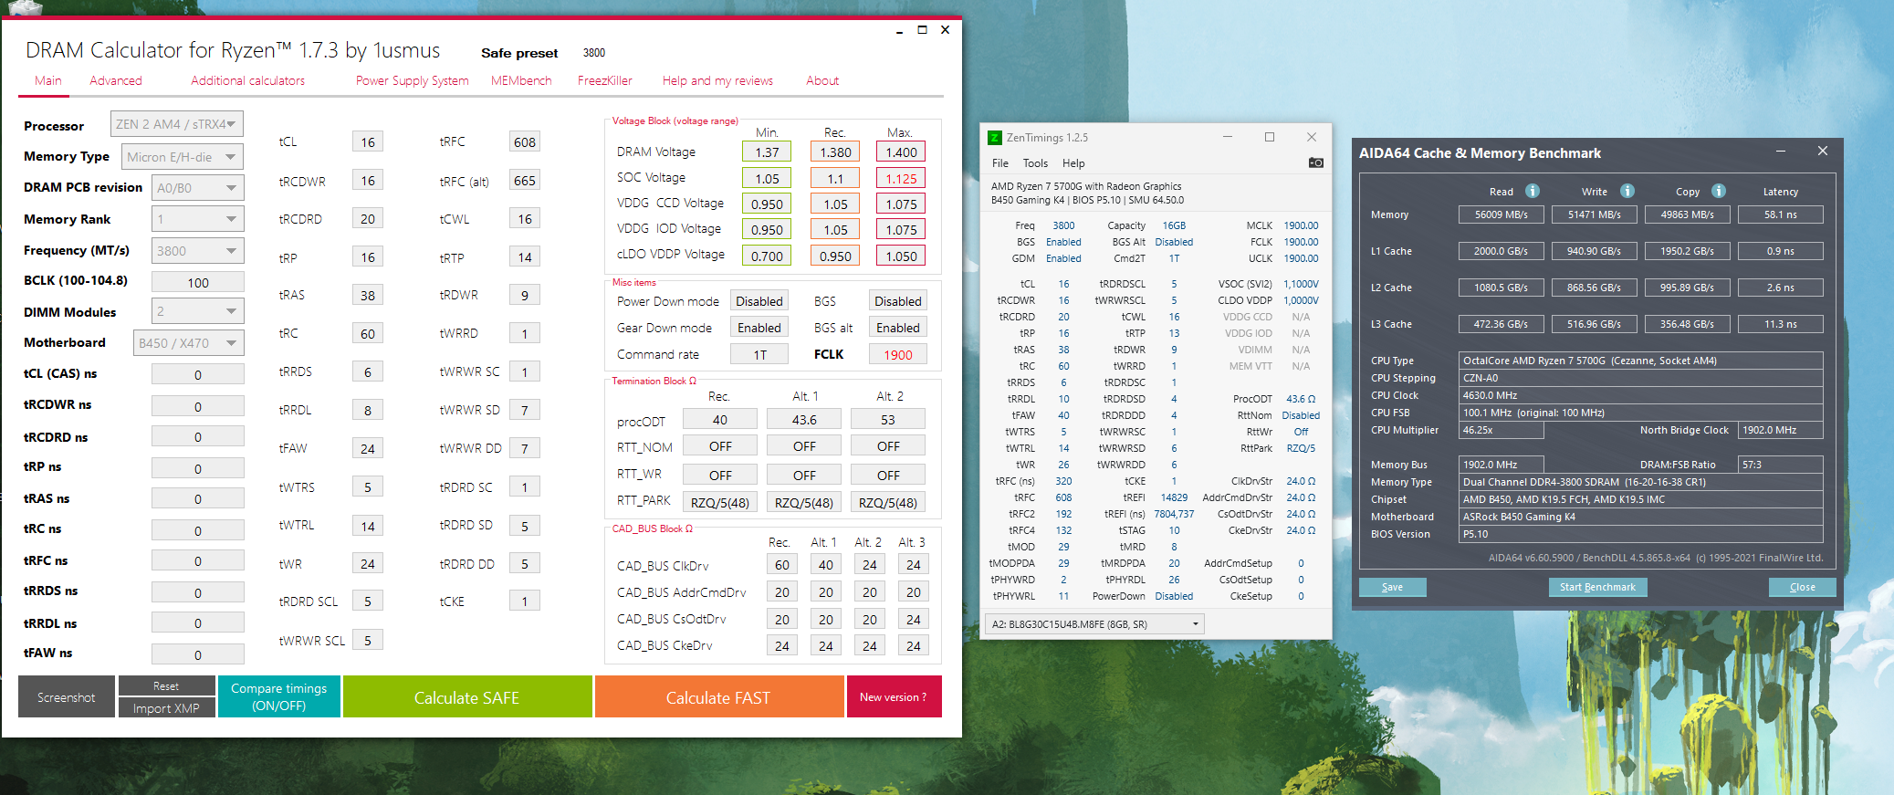Switch to the Main tab
Viewport: 1894px width, 795px height.
[48, 81]
